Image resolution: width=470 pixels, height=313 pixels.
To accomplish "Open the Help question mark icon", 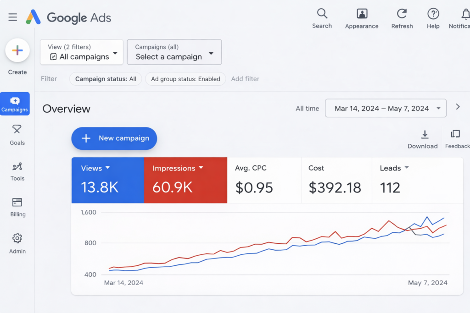I will (x=433, y=14).
